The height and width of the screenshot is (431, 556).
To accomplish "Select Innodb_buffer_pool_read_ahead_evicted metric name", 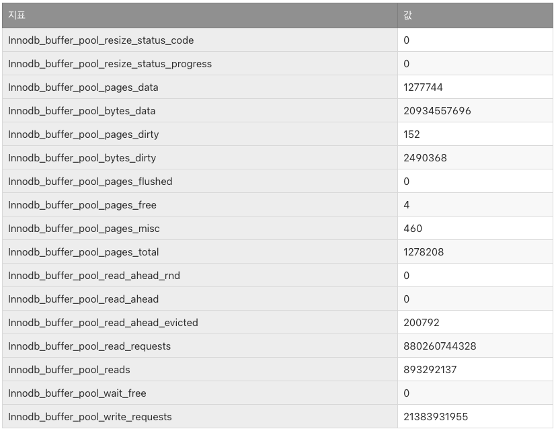I will coord(103,323).
